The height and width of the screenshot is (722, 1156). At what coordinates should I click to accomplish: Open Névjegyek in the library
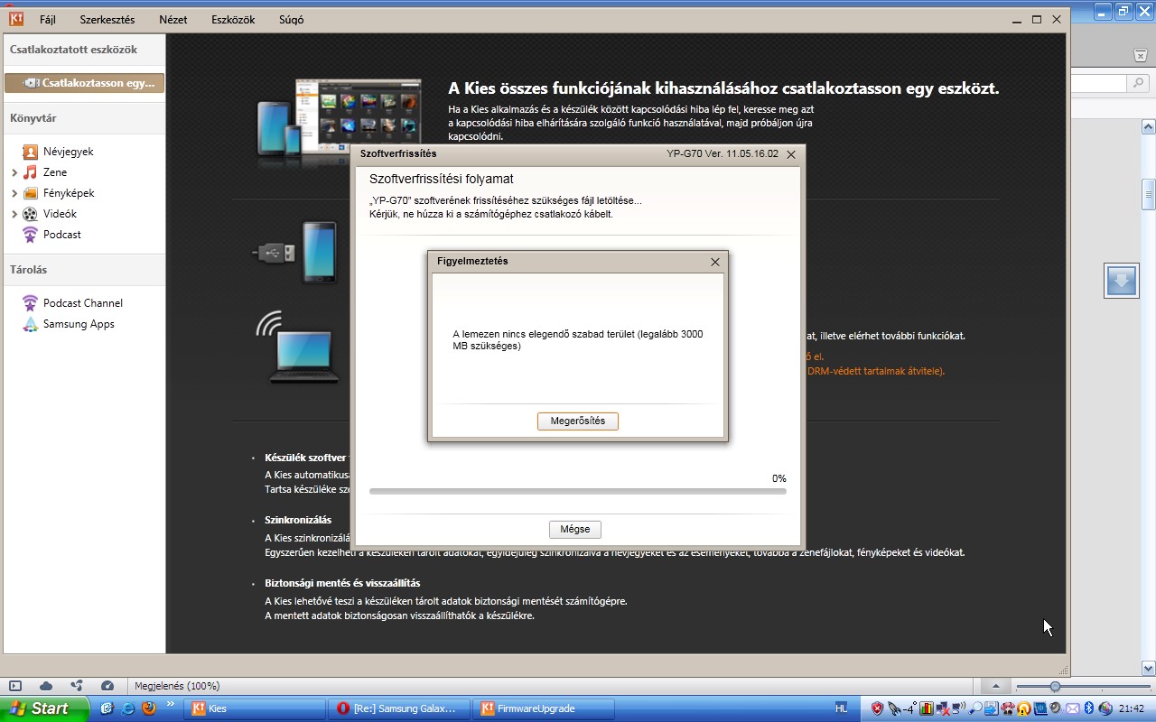(69, 152)
